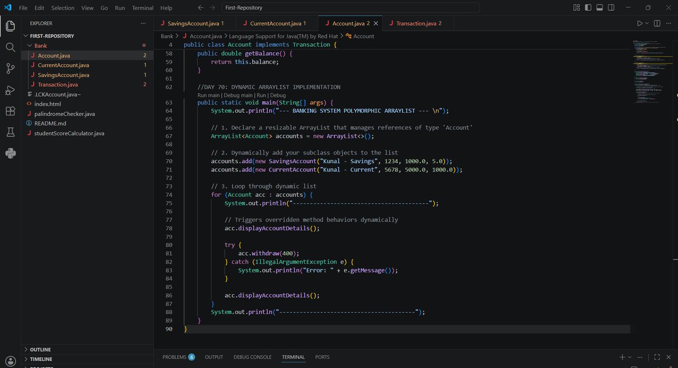Open the Testing flask icon

tap(10, 132)
